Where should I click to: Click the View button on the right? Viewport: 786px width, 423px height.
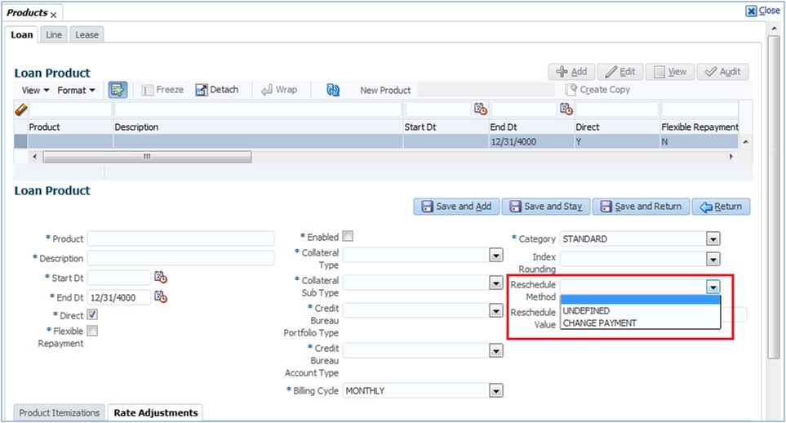tap(670, 72)
